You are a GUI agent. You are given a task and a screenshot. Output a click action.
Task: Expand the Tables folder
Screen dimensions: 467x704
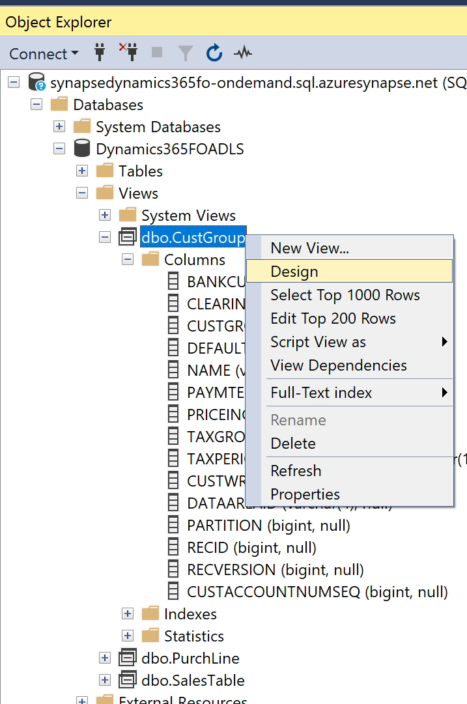[81, 171]
